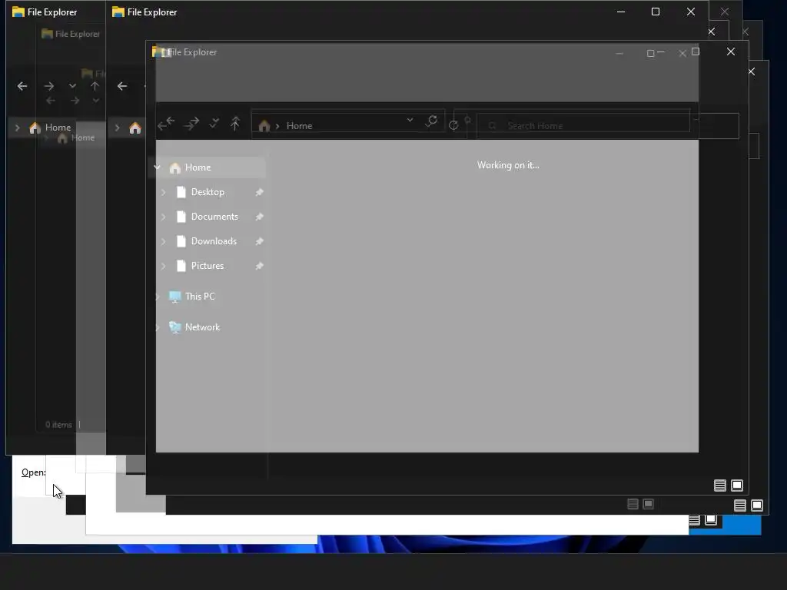787x590 pixels.
Task: Expand the Desktop tree node
Action: [x=163, y=192]
